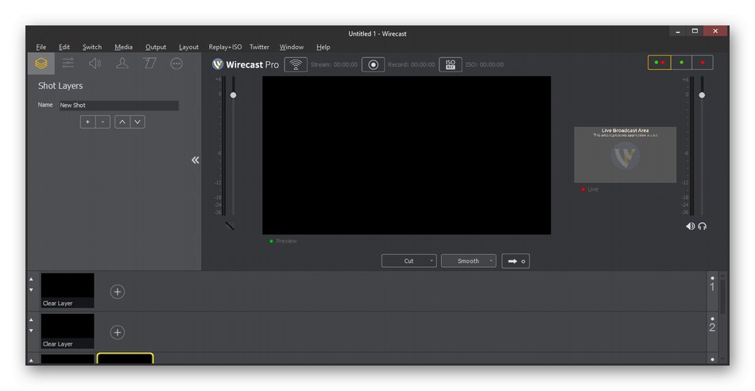Open the Switch menu
755x391 pixels.
tap(92, 47)
